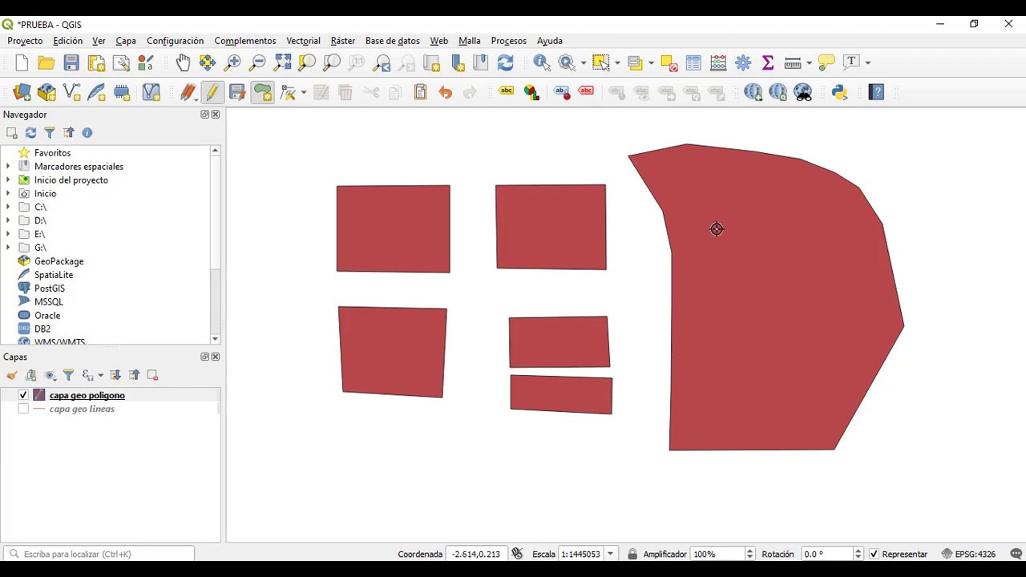Click the Current Edits multi-pencil icon
The width and height of the screenshot is (1026, 577).
(188, 93)
